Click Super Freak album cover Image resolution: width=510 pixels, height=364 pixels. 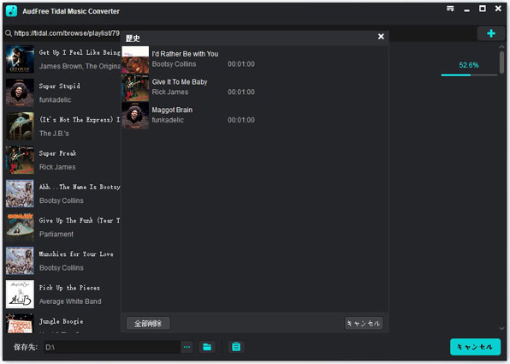point(20,160)
